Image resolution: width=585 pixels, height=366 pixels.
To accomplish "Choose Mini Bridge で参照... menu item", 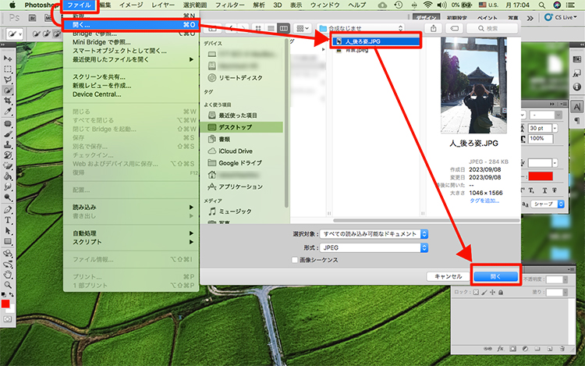I will coord(101,42).
